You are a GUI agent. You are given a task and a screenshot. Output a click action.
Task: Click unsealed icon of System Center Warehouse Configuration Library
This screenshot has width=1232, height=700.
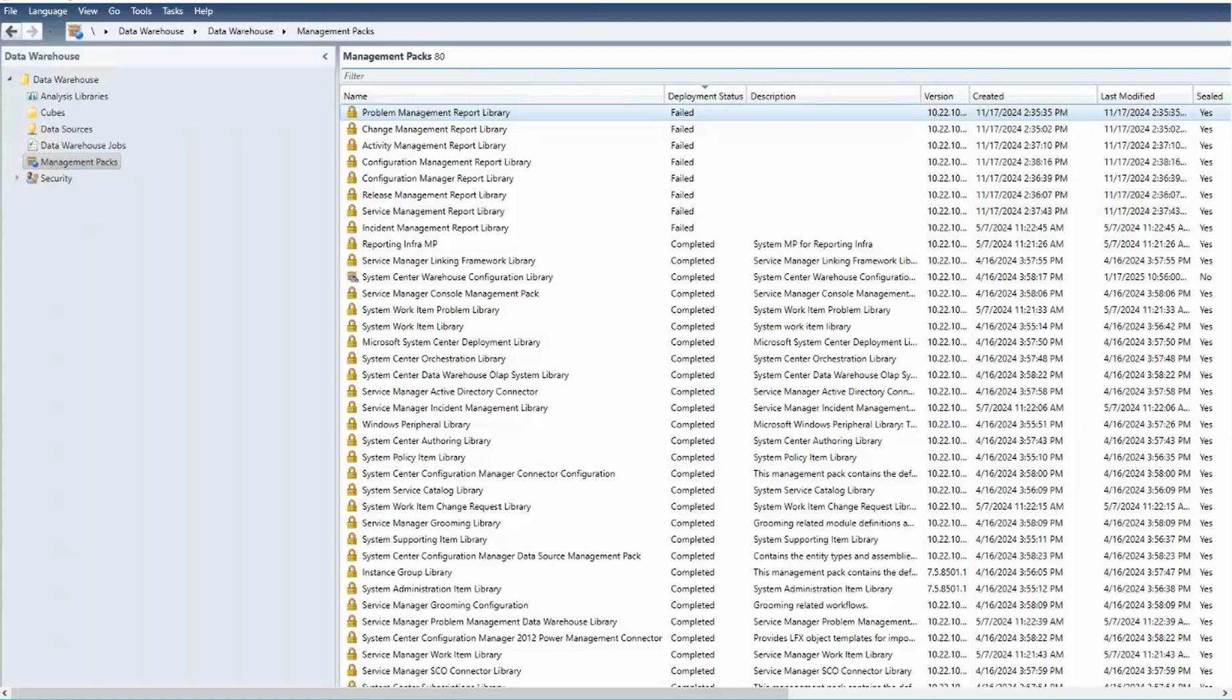(x=352, y=276)
